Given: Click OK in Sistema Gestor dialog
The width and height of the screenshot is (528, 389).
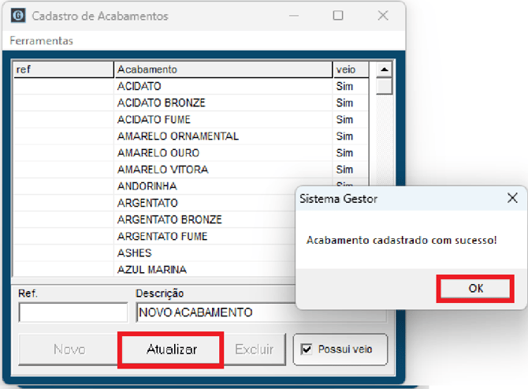Looking at the screenshot, I should (x=475, y=289).
